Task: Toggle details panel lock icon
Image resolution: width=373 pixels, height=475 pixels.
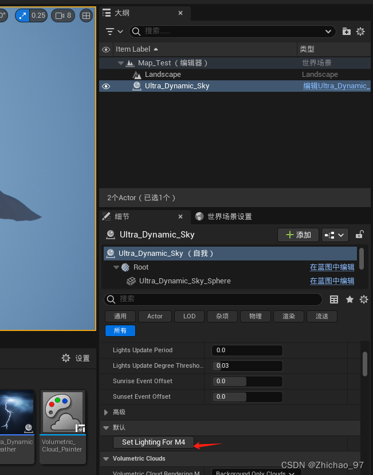Action: point(360,235)
